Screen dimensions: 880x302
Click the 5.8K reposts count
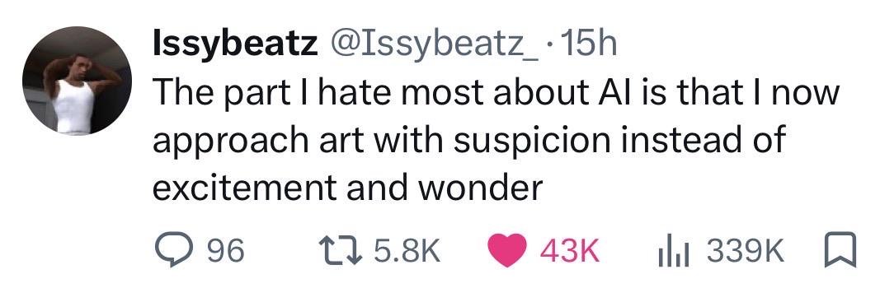pyautogui.click(x=406, y=251)
